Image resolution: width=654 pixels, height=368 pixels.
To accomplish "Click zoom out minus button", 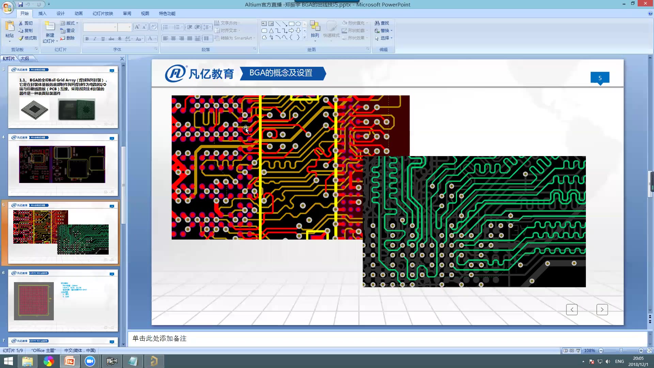I will 601,351.
